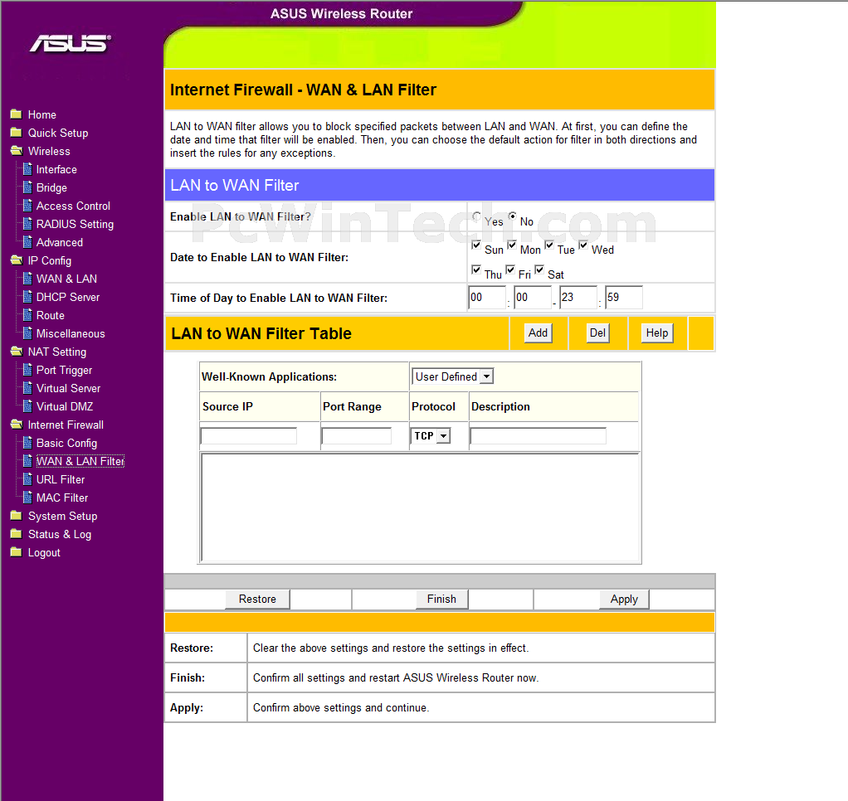Click the WAN & LAN page icon
This screenshot has width=848, height=801.
tap(27, 279)
